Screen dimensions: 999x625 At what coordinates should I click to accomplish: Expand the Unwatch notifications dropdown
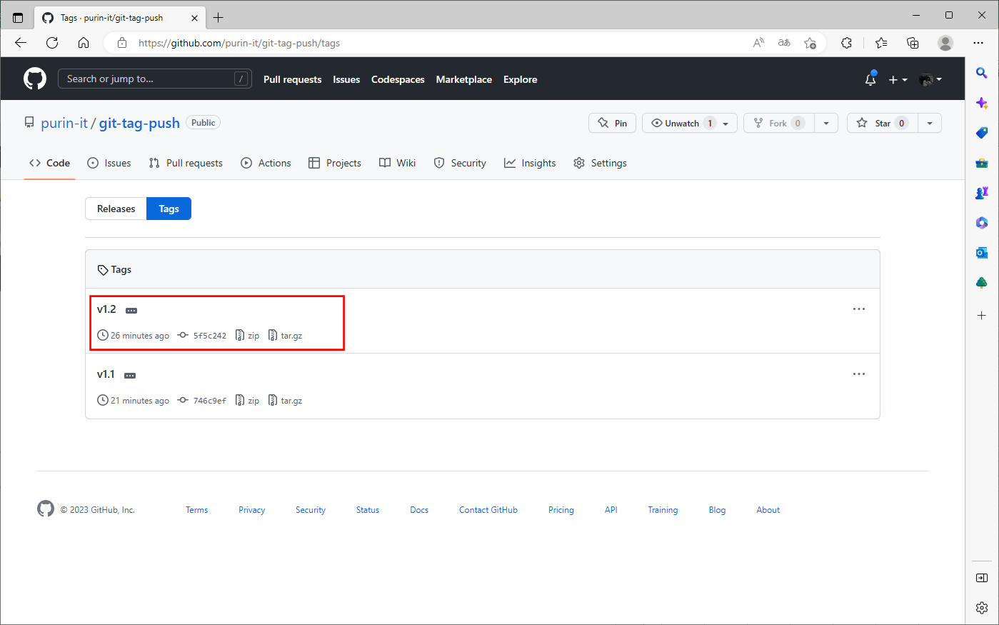point(726,124)
